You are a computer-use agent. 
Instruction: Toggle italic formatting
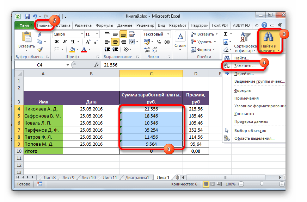tap(63, 42)
